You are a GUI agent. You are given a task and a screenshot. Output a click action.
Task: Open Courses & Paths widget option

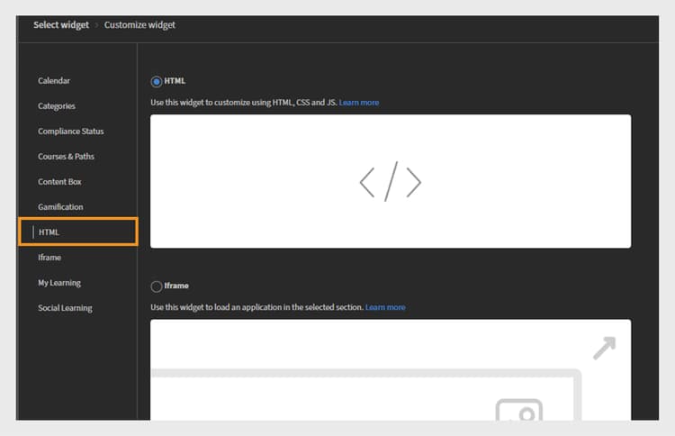tap(66, 157)
